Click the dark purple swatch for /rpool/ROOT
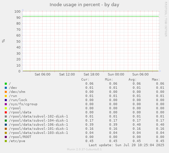 click(6, 137)
